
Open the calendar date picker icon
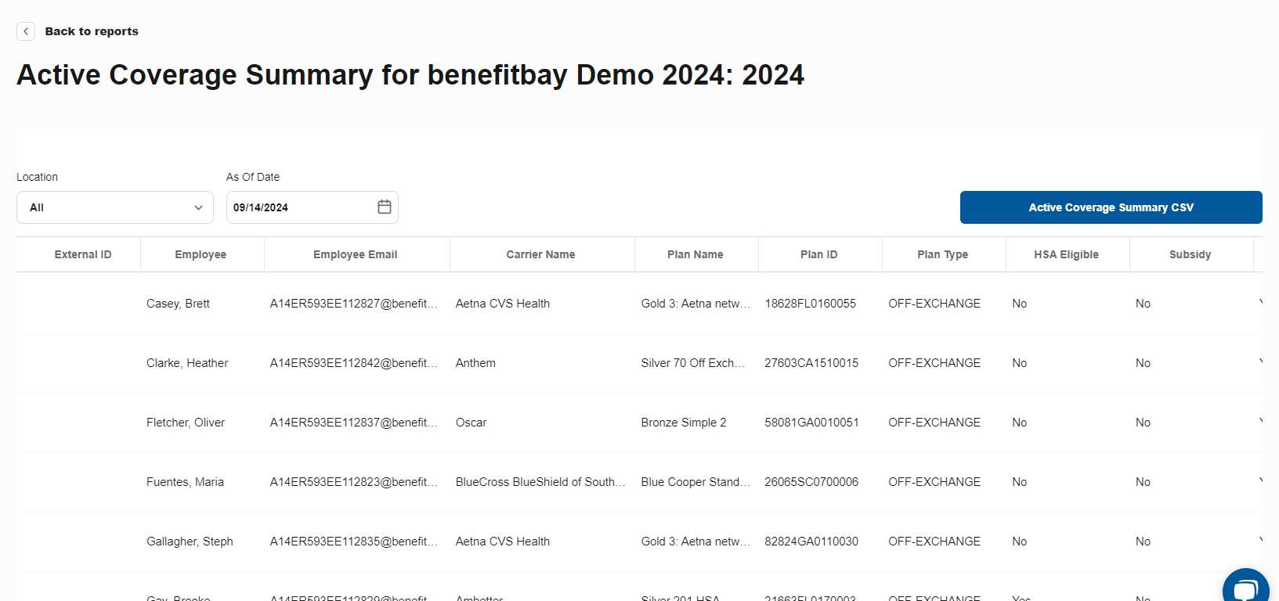tap(385, 207)
